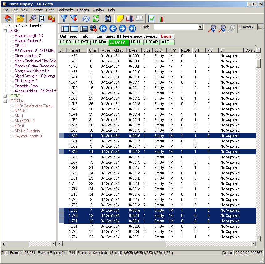The image size is (265, 264).
Task: Click the Chan column header
Action: coord(93,50)
